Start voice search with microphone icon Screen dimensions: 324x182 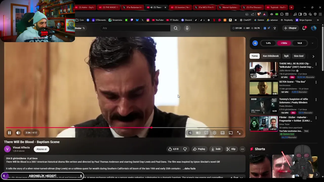[187, 28]
